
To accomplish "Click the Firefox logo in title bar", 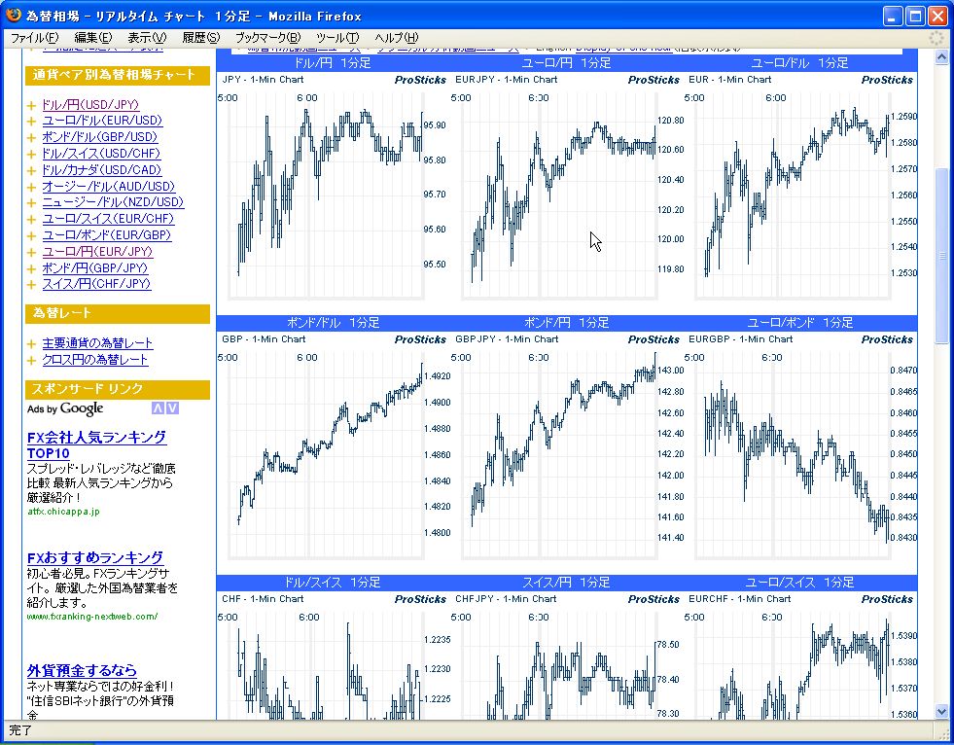I will coord(14,15).
